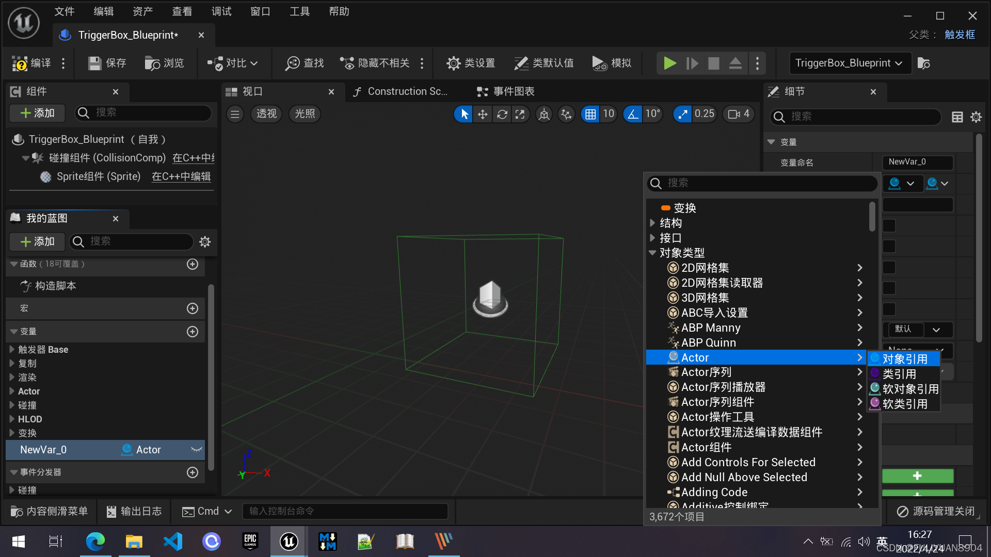Select 软对象引用 from the Actor submenu
The height and width of the screenshot is (557, 991).
(x=909, y=389)
